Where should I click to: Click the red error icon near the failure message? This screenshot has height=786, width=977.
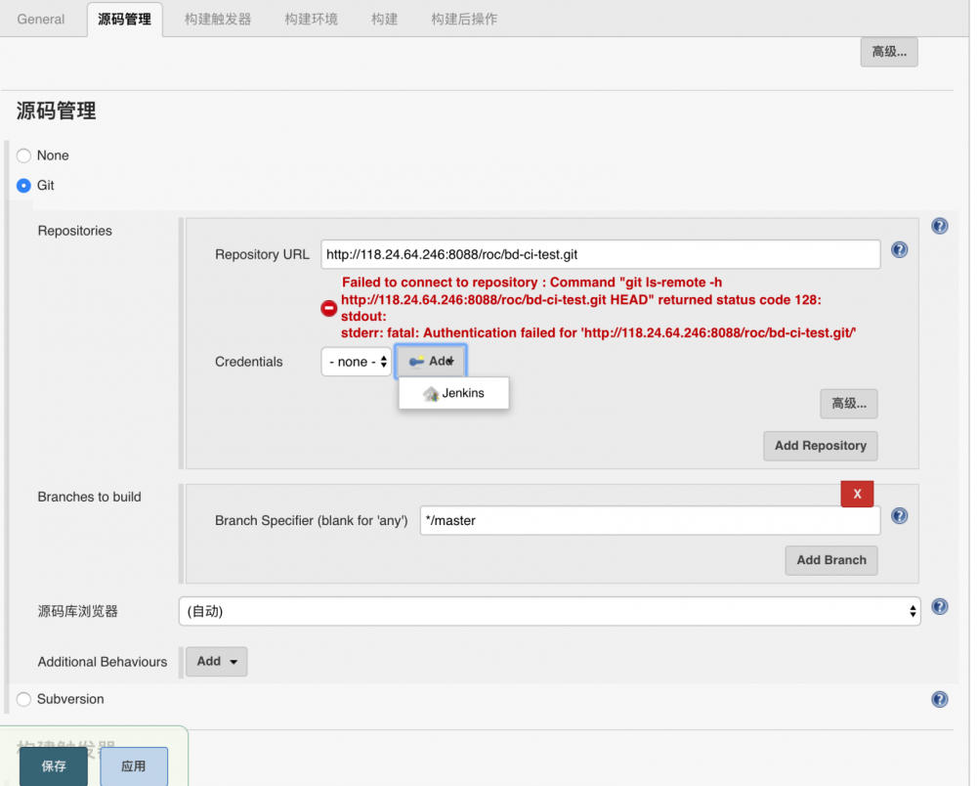(329, 308)
